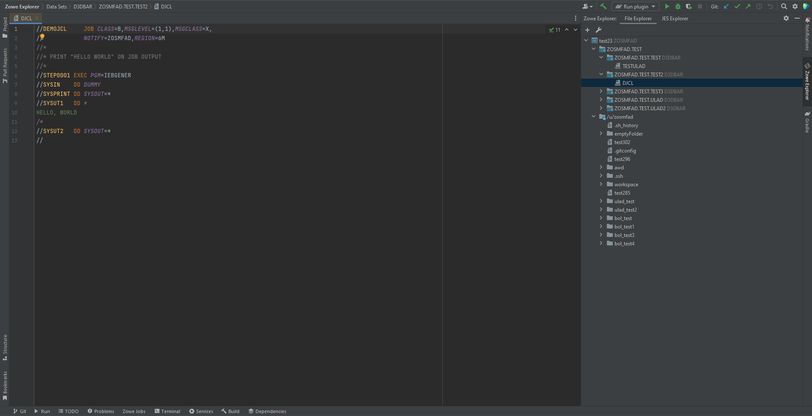This screenshot has height=416, width=812.
Task: Click the Stop square icon
Action: pos(700,6)
